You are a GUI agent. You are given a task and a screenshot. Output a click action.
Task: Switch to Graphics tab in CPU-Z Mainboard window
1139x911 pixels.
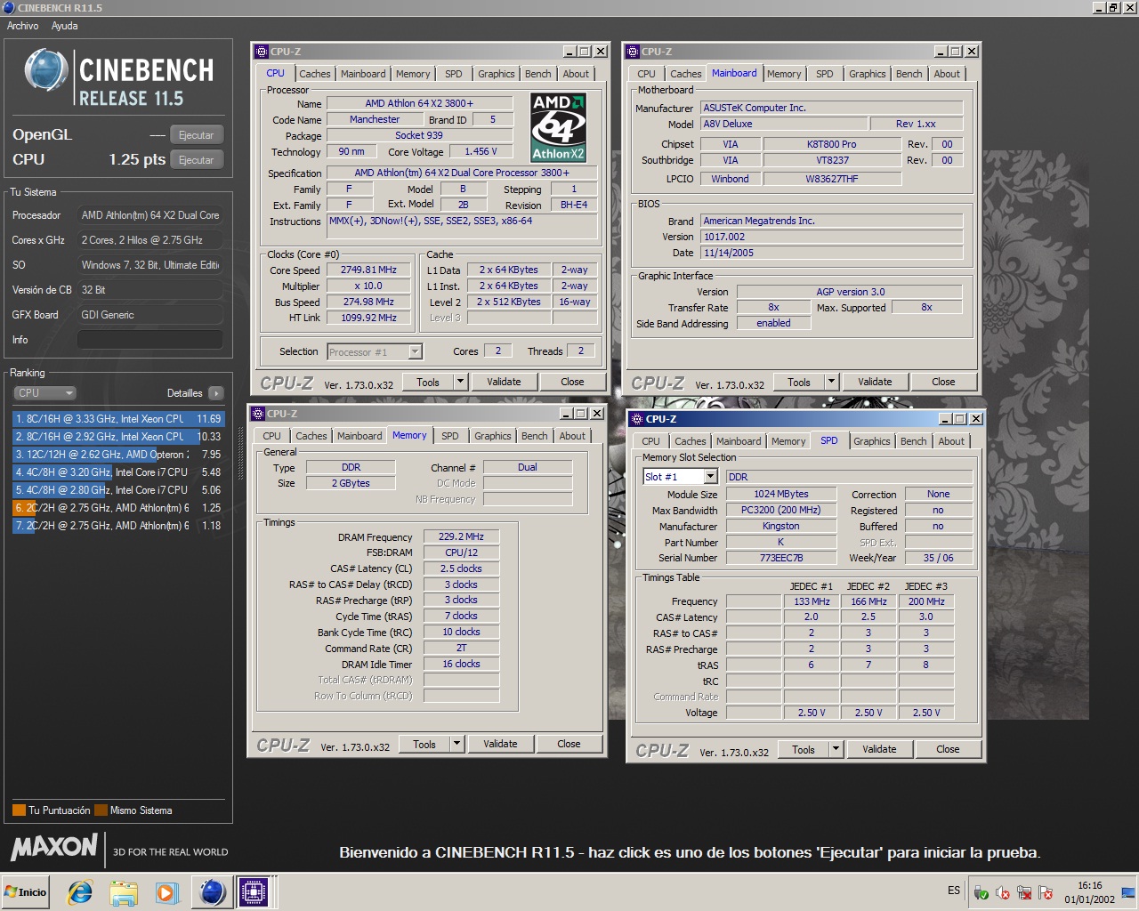867,74
